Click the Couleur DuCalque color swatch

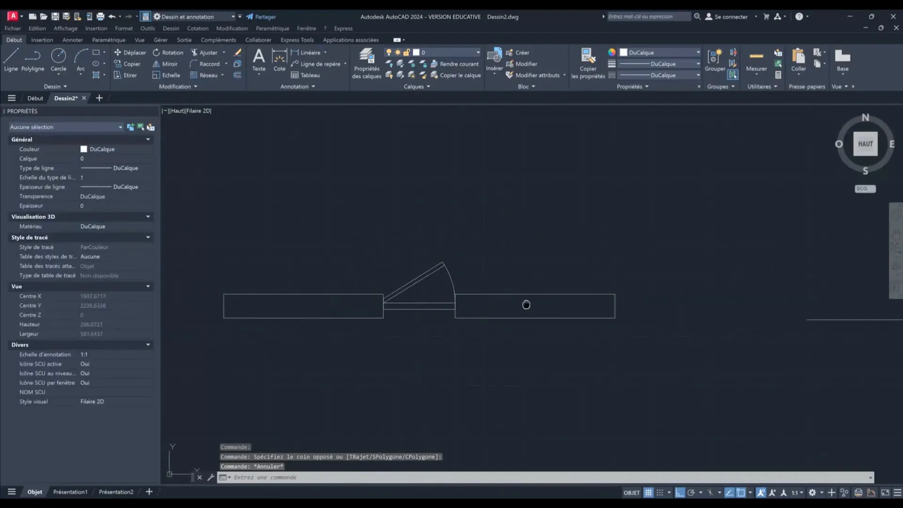tap(84, 149)
